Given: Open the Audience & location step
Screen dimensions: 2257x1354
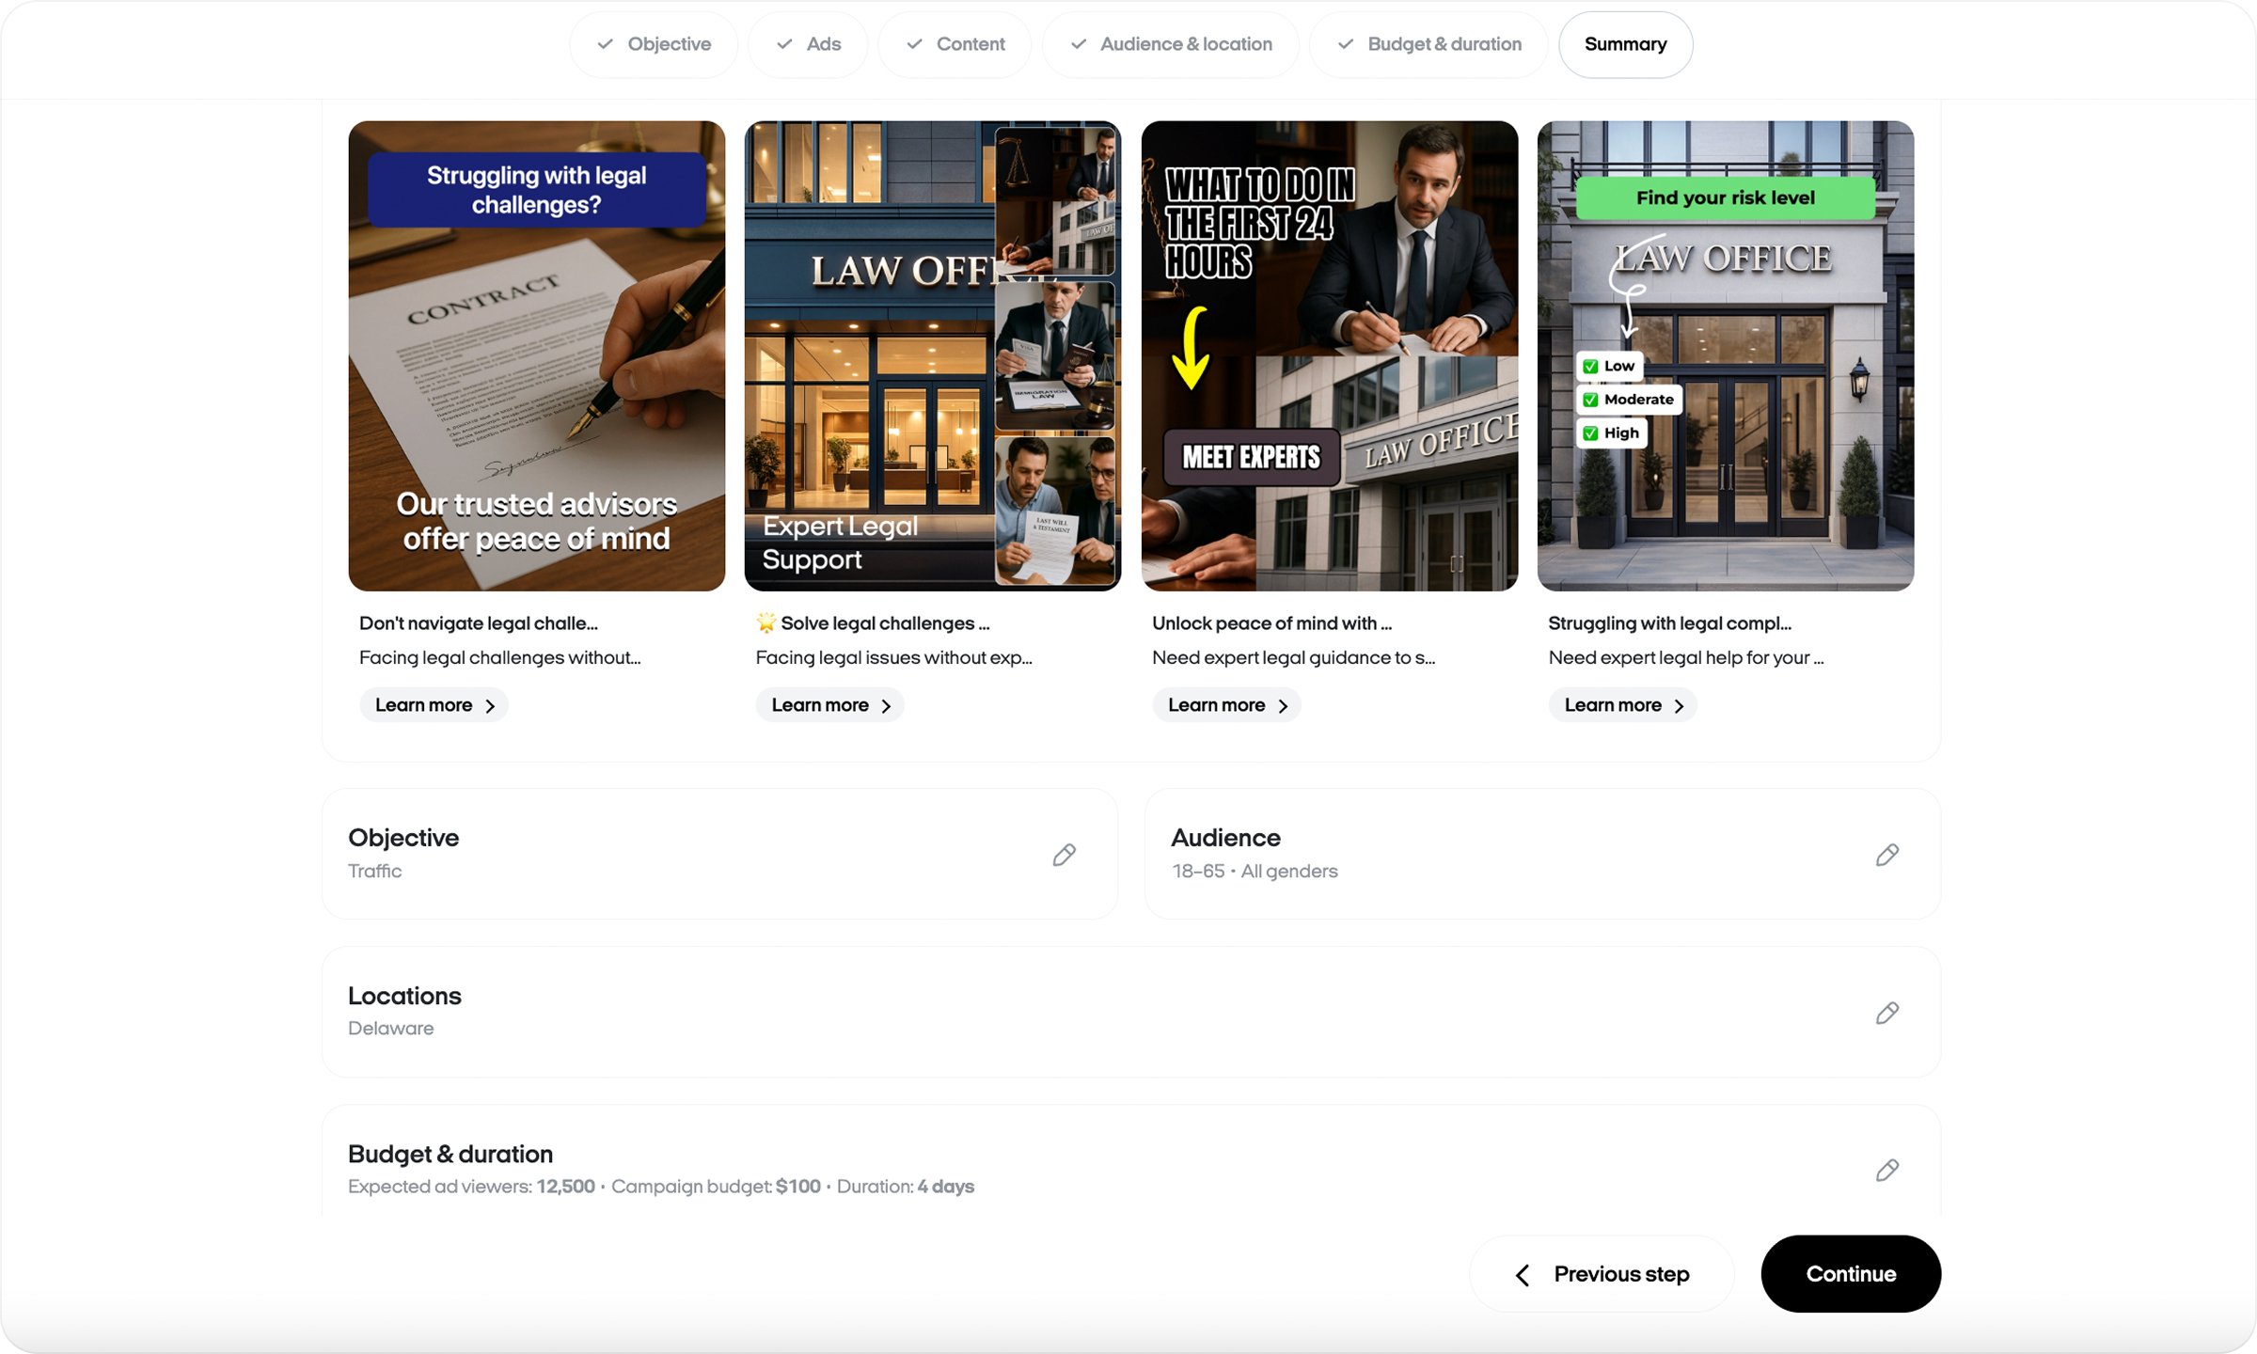Looking at the screenshot, I should click(1171, 44).
